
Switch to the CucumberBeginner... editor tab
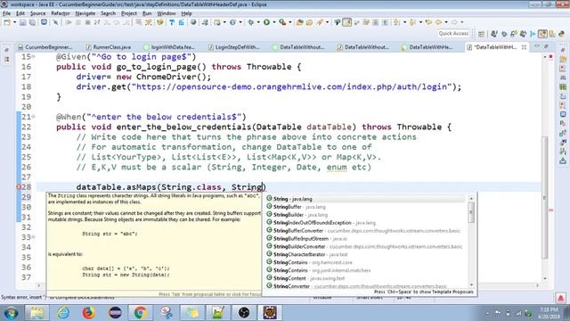click(45, 47)
